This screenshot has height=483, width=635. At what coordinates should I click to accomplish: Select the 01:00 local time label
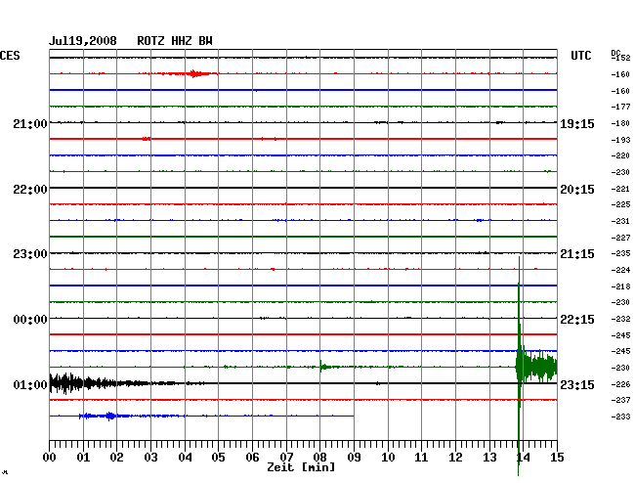pyautogui.click(x=30, y=384)
